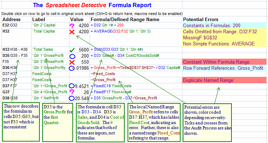Image resolution: width=268 pixels, height=143 pixels.
Task: Select address cell D37:F37
Action: pyautogui.click(x=10, y=86)
